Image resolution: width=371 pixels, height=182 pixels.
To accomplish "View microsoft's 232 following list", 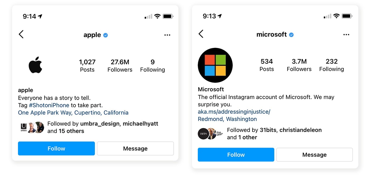I will pyautogui.click(x=331, y=65).
